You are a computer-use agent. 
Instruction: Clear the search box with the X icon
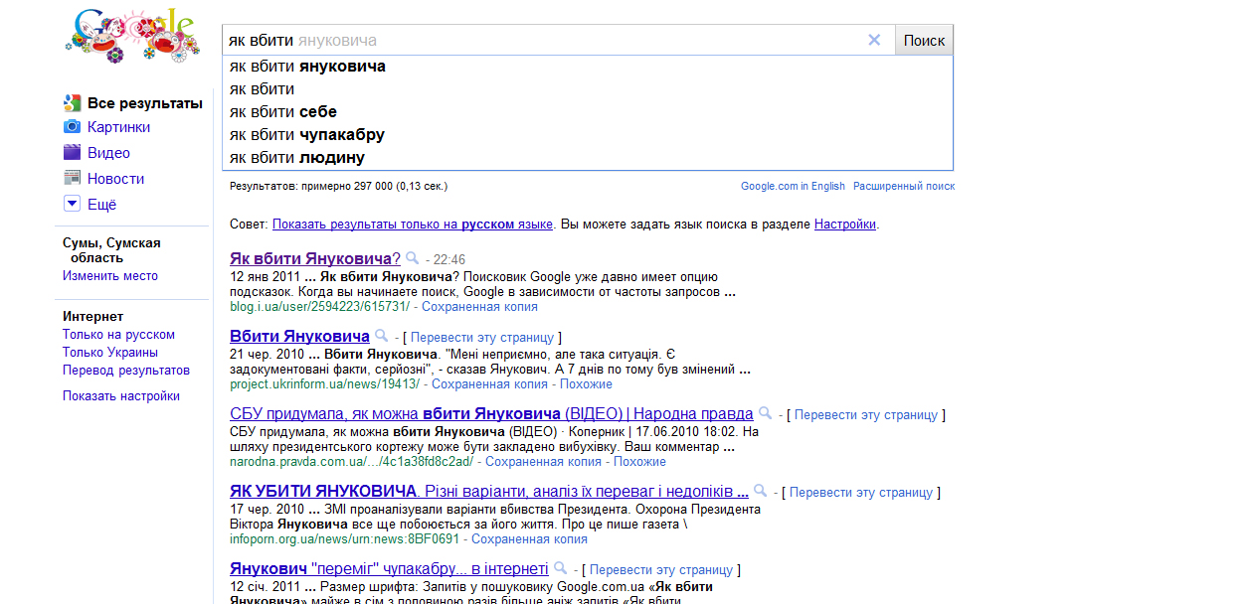click(874, 40)
